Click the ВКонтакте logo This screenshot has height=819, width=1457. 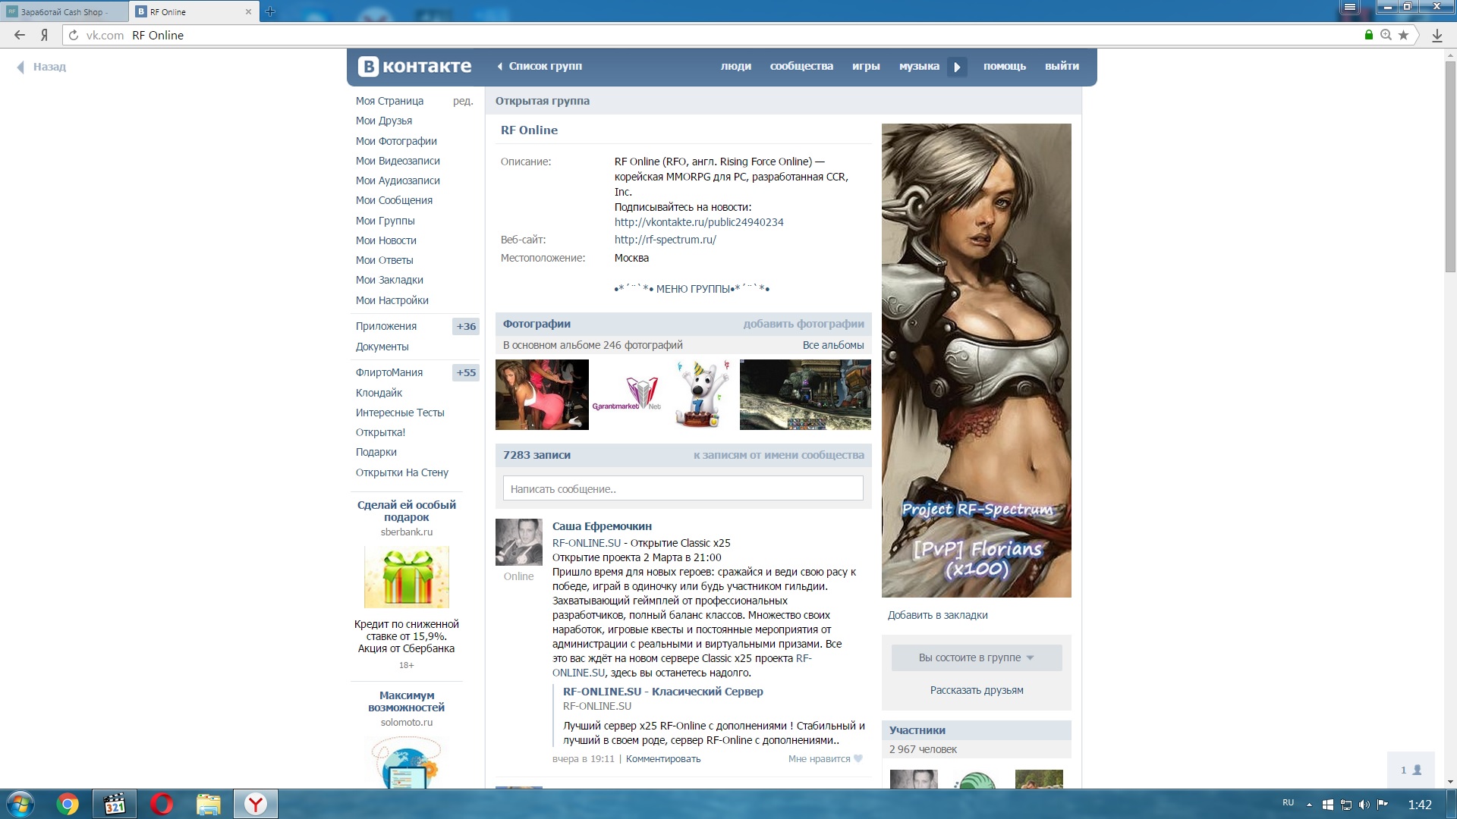pyautogui.click(x=415, y=66)
